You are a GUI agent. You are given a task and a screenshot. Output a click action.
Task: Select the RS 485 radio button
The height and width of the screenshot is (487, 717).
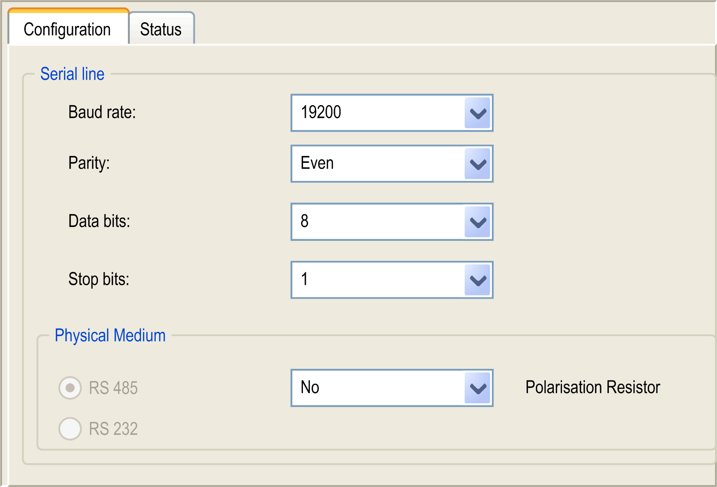(70, 388)
